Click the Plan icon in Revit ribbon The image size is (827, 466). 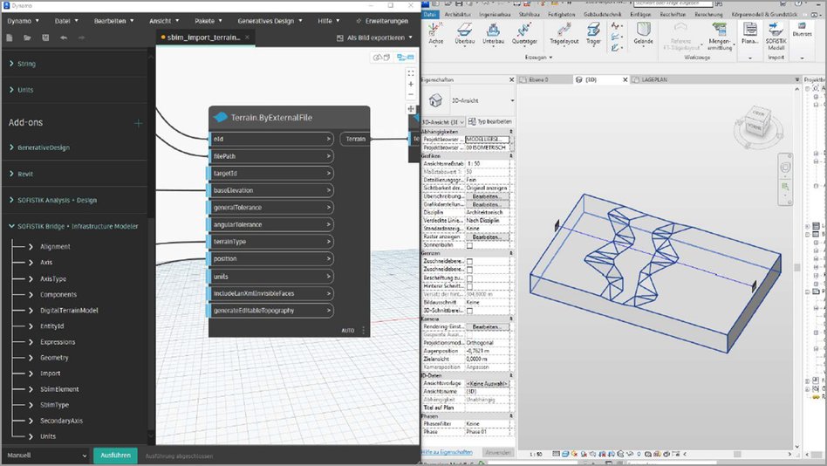point(750,32)
